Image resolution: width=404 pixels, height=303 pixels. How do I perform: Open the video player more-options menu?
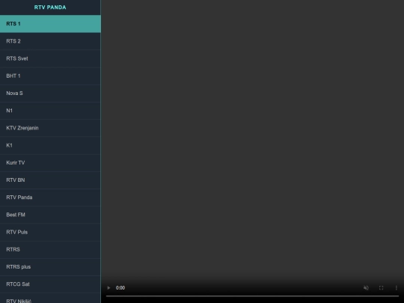[397, 288]
